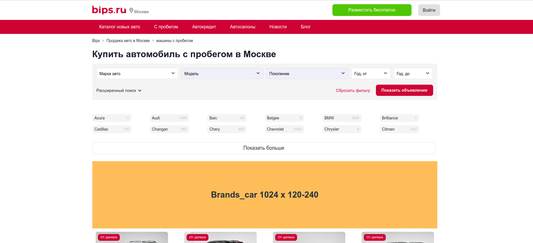The width and height of the screenshot is (533, 243).
Task: Select the Год, от dropdown
Action: coord(371,73)
